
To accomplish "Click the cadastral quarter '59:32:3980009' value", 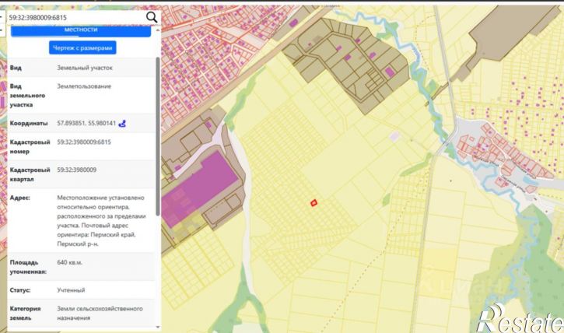I will [x=76, y=170].
